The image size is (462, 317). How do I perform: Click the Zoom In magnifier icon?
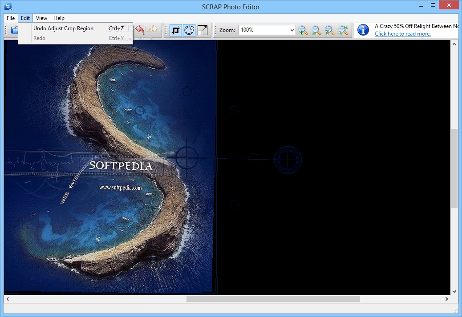pos(303,30)
